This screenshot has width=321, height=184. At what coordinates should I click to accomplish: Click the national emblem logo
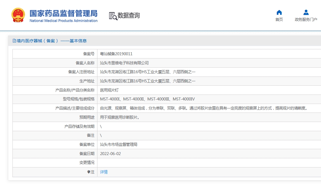pos(18,15)
